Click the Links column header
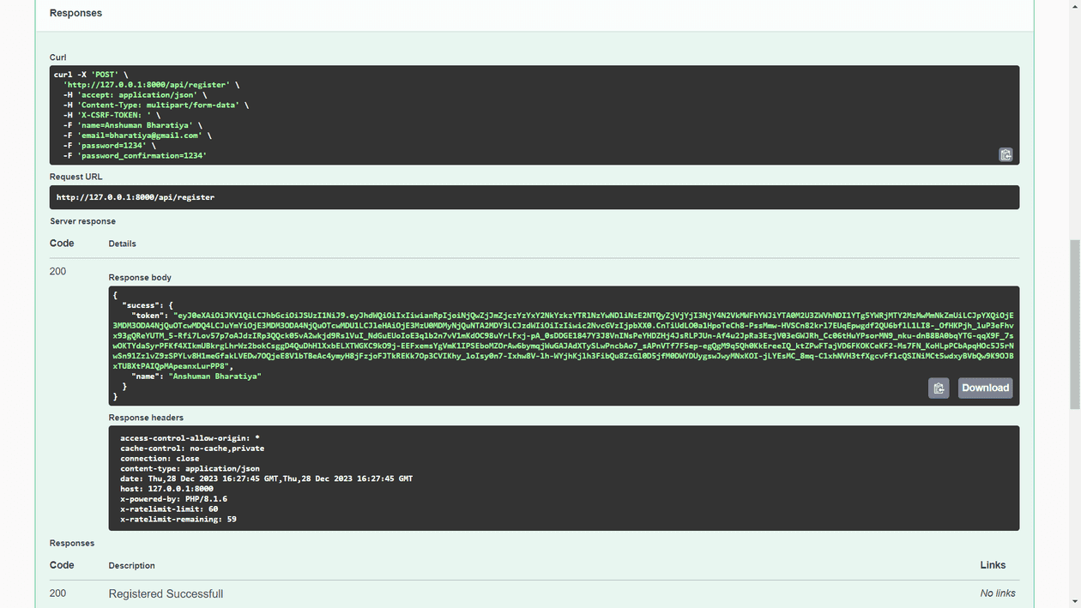This screenshot has height=608, width=1081. click(993, 565)
